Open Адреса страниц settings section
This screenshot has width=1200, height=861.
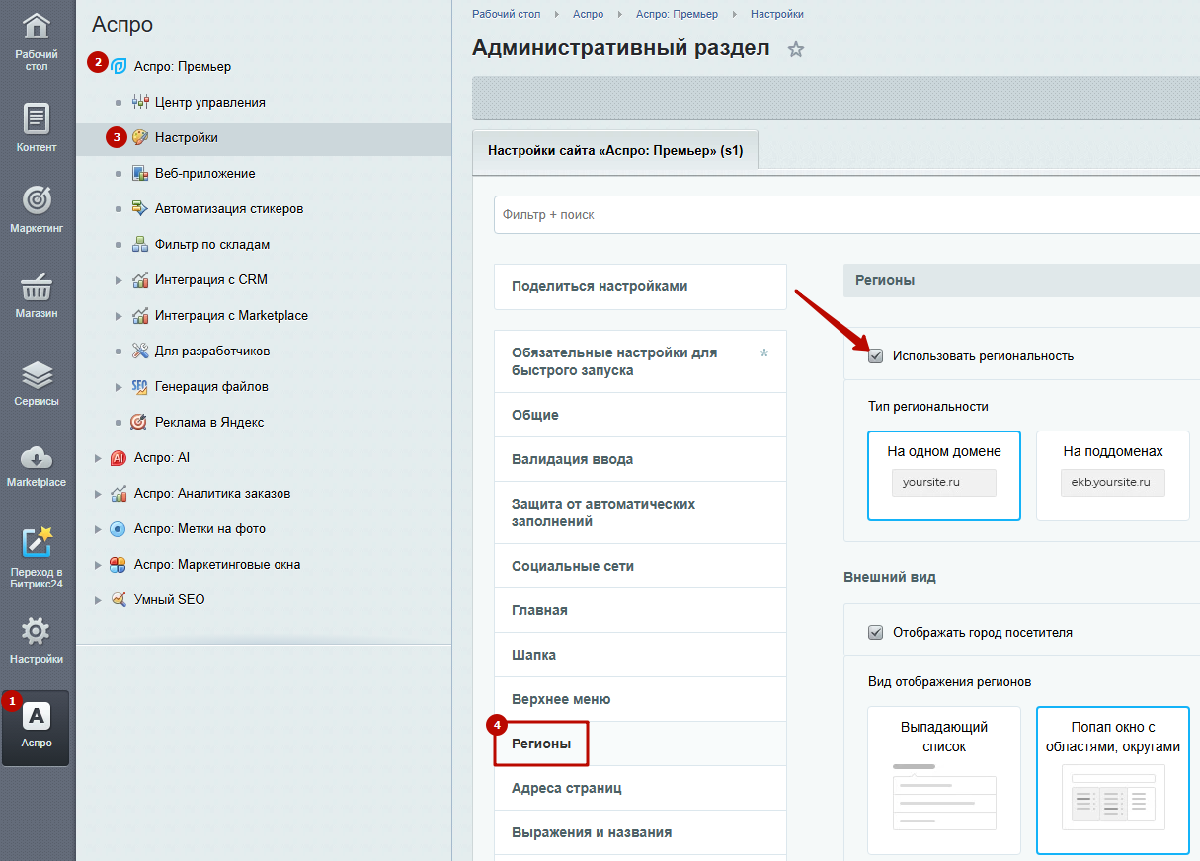[640, 788]
